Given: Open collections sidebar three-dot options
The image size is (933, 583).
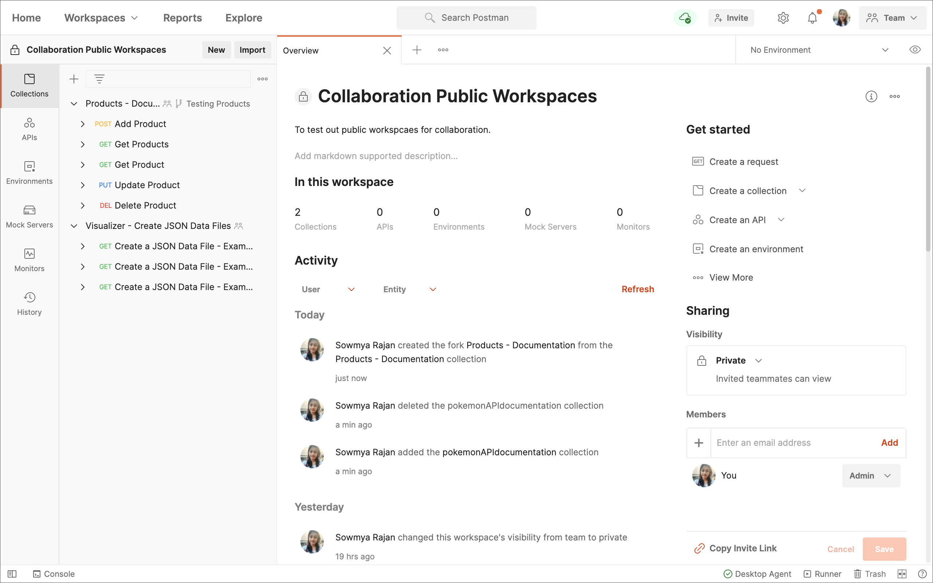Looking at the screenshot, I should (262, 79).
